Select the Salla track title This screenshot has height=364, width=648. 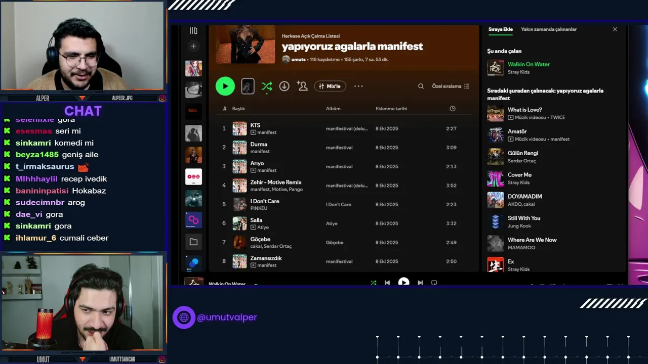pyautogui.click(x=256, y=220)
